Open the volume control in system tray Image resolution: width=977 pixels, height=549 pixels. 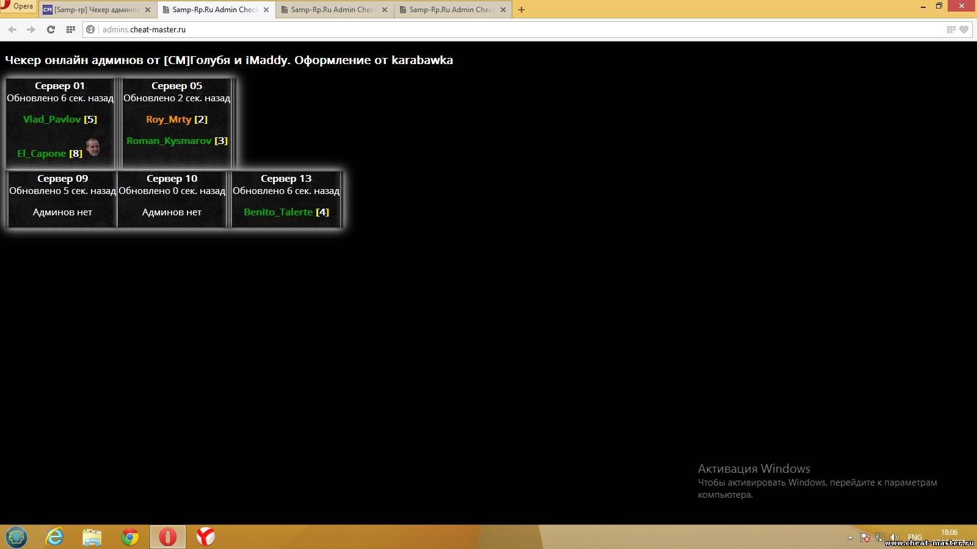click(x=895, y=537)
